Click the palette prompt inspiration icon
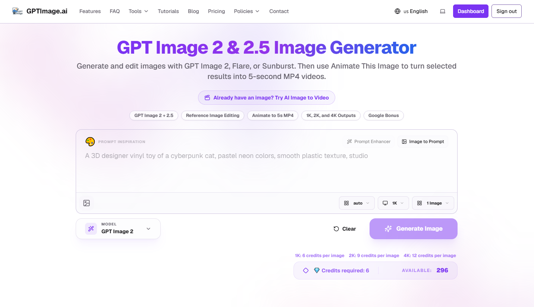 coord(90,142)
